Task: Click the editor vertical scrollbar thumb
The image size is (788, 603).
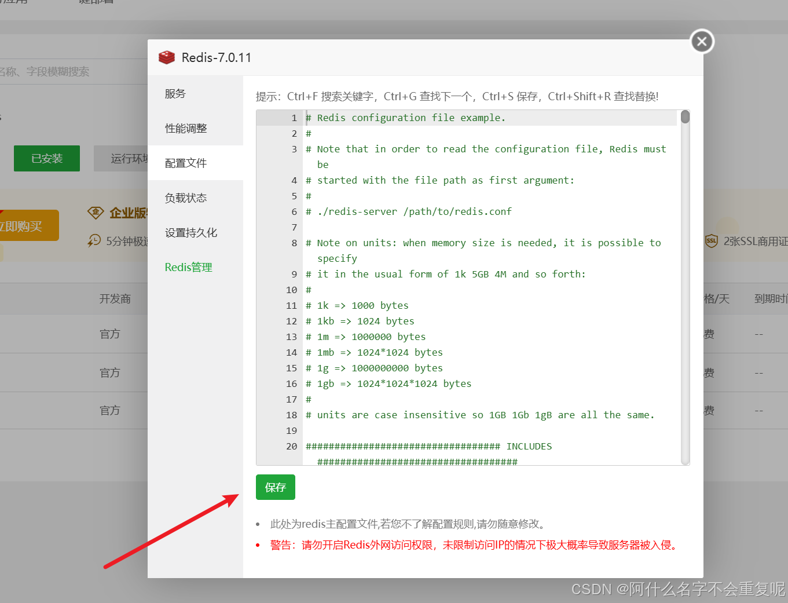Action: point(685,117)
